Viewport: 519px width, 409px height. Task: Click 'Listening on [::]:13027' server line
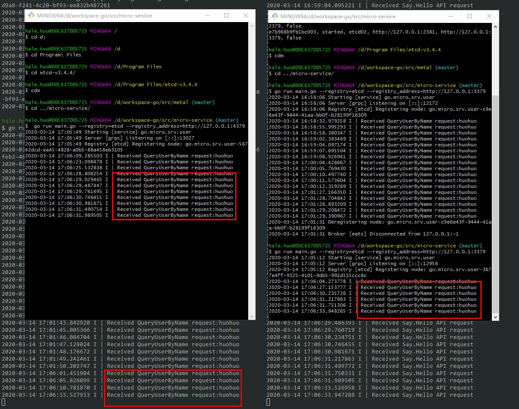click(109, 138)
